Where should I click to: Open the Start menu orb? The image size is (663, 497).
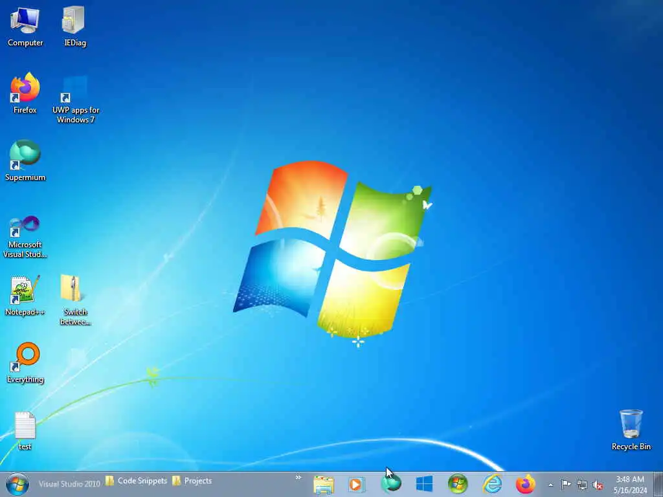coord(17,484)
